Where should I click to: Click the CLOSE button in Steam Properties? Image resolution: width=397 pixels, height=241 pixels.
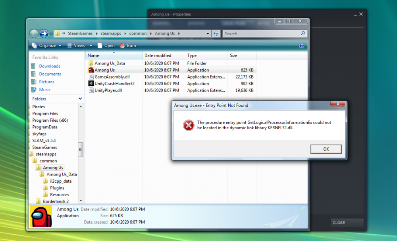pos(347,223)
